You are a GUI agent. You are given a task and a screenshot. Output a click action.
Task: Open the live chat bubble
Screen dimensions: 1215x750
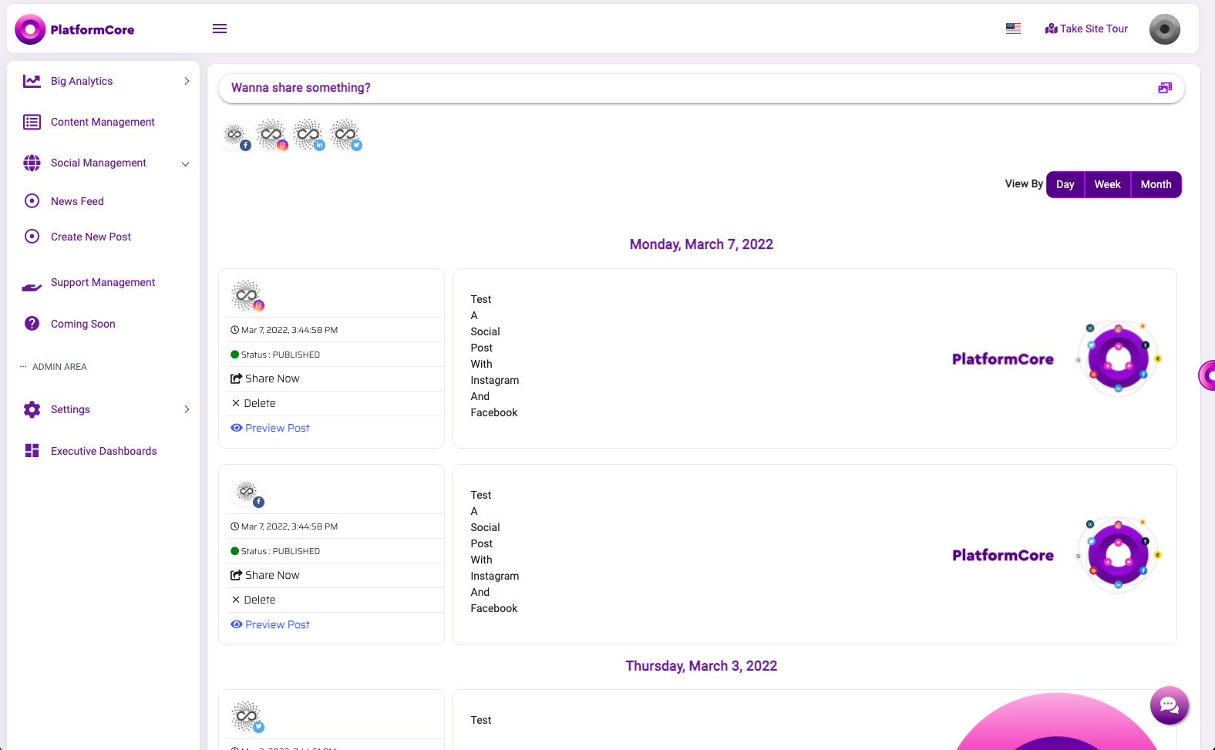(1169, 705)
